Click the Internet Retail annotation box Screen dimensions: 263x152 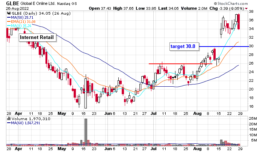(38, 38)
